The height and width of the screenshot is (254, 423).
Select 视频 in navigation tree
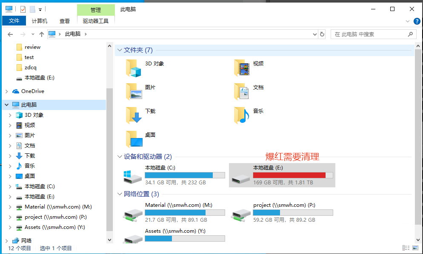pyautogui.click(x=30, y=125)
